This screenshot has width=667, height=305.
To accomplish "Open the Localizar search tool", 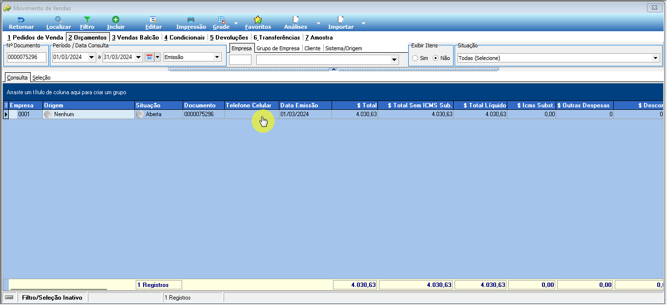I will pos(58,20).
